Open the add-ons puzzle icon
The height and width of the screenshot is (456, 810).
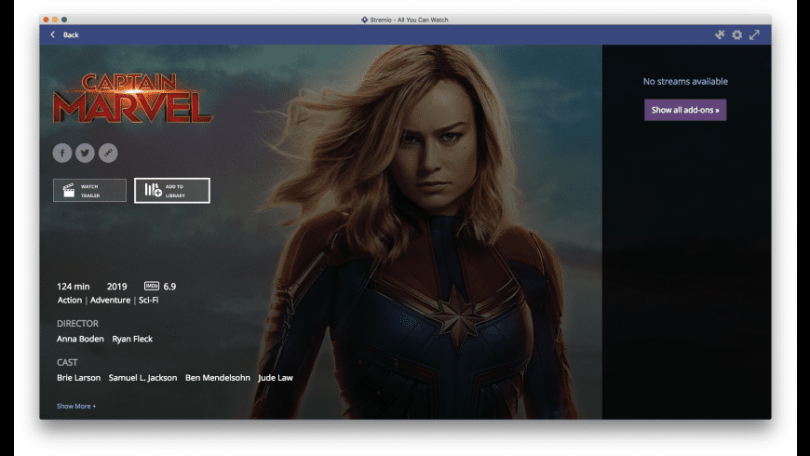pyautogui.click(x=720, y=34)
